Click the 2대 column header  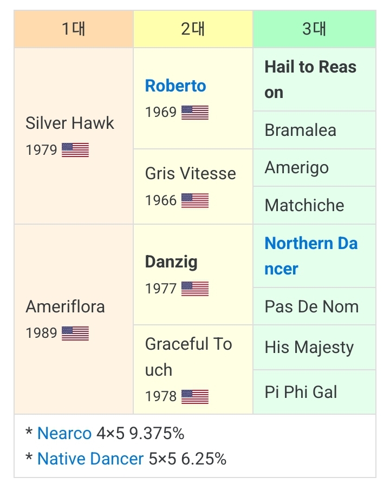click(x=193, y=29)
